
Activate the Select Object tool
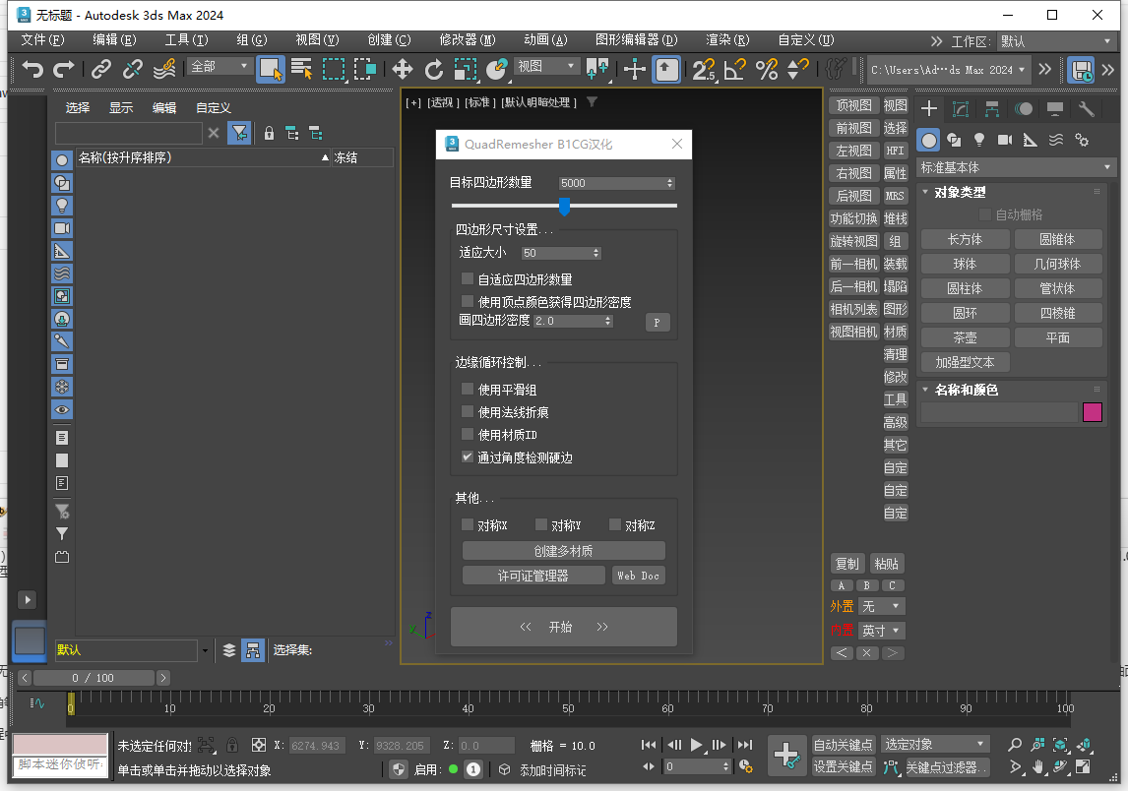[x=271, y=70]
